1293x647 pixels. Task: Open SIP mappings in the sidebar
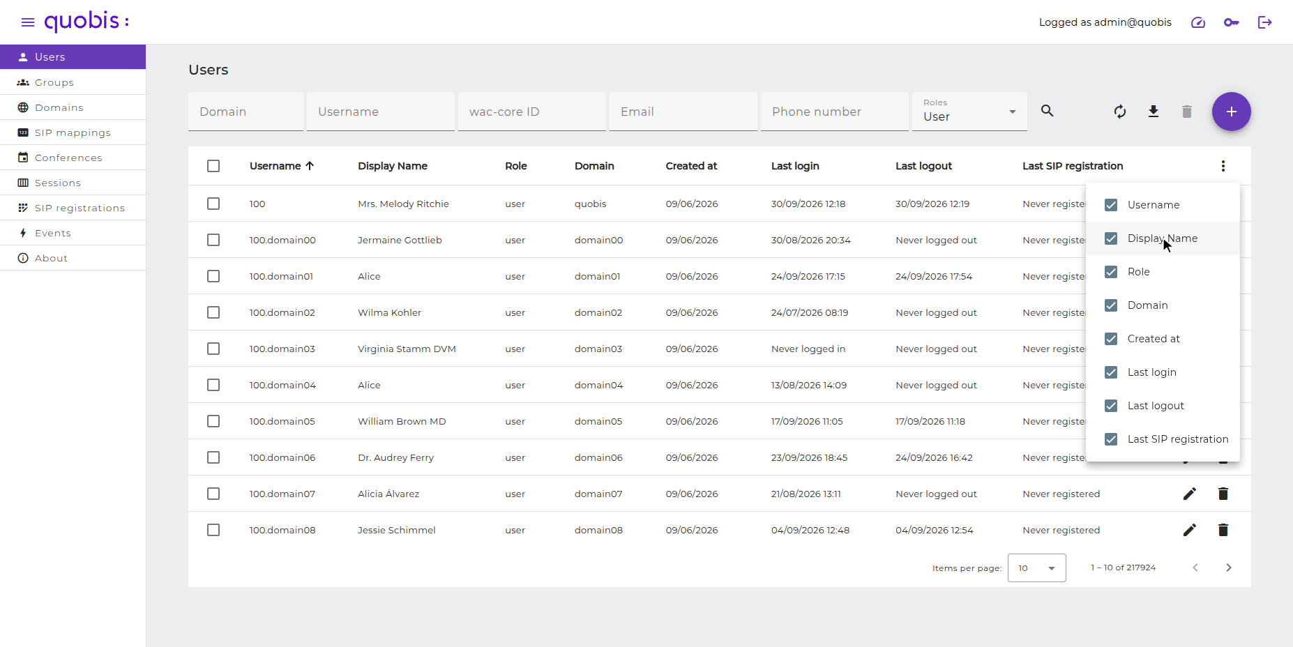pyautogui.click(x=73, y=132)
